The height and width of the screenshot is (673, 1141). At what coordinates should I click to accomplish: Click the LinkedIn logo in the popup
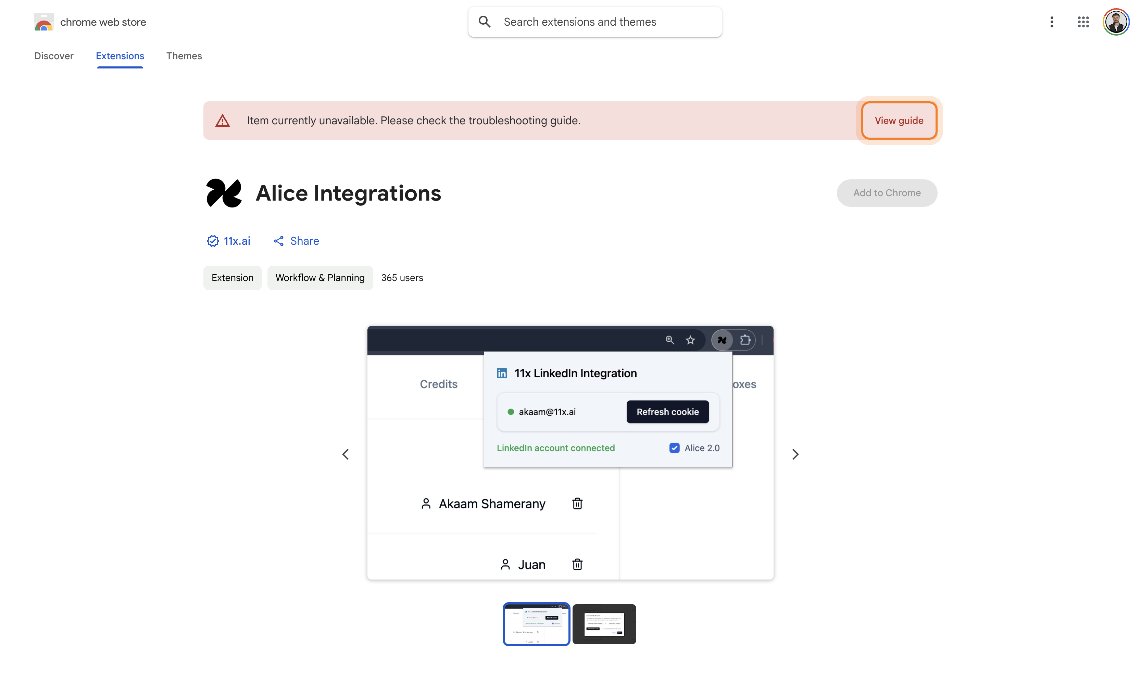(x=502, y=373)
